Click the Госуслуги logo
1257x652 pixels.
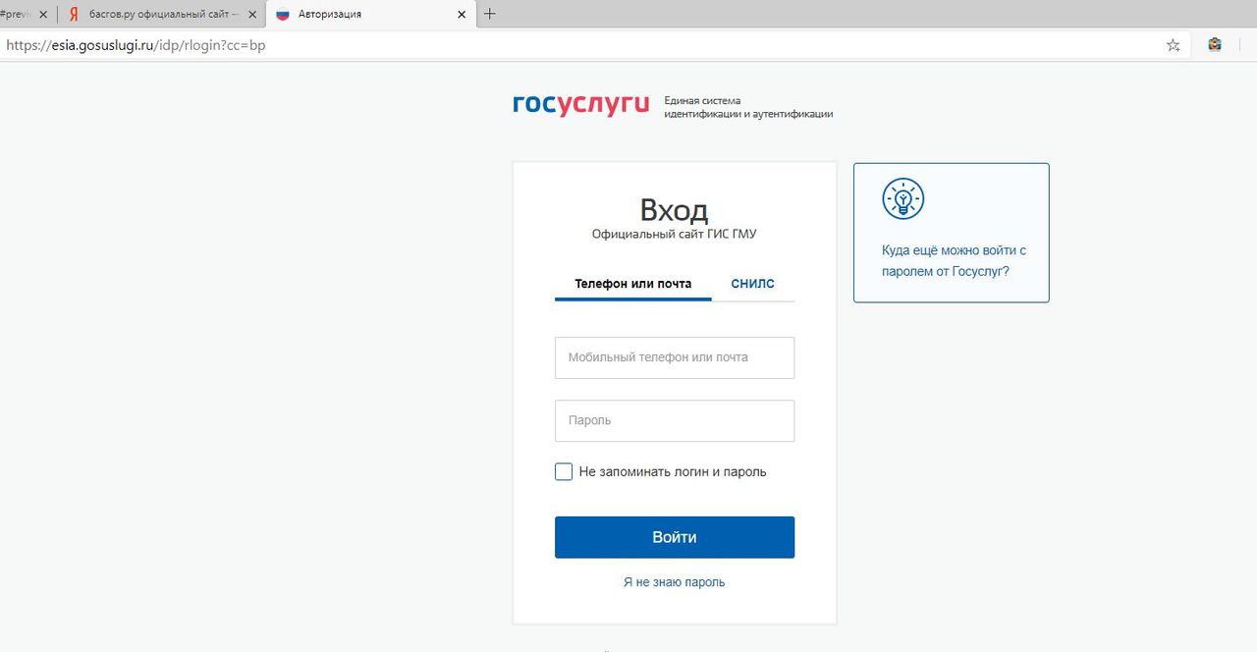[580, 105]
